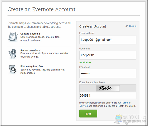Image resolution: width=148 pixels, height=126 pixels.
Task: Focus the Username input field
Action: (108, 55)
